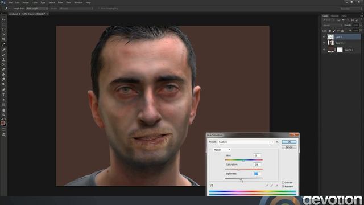Lock transparent pixels icon
Image resolution: width=364 pixels, height=205 pixels.
[x=330, y=31]
